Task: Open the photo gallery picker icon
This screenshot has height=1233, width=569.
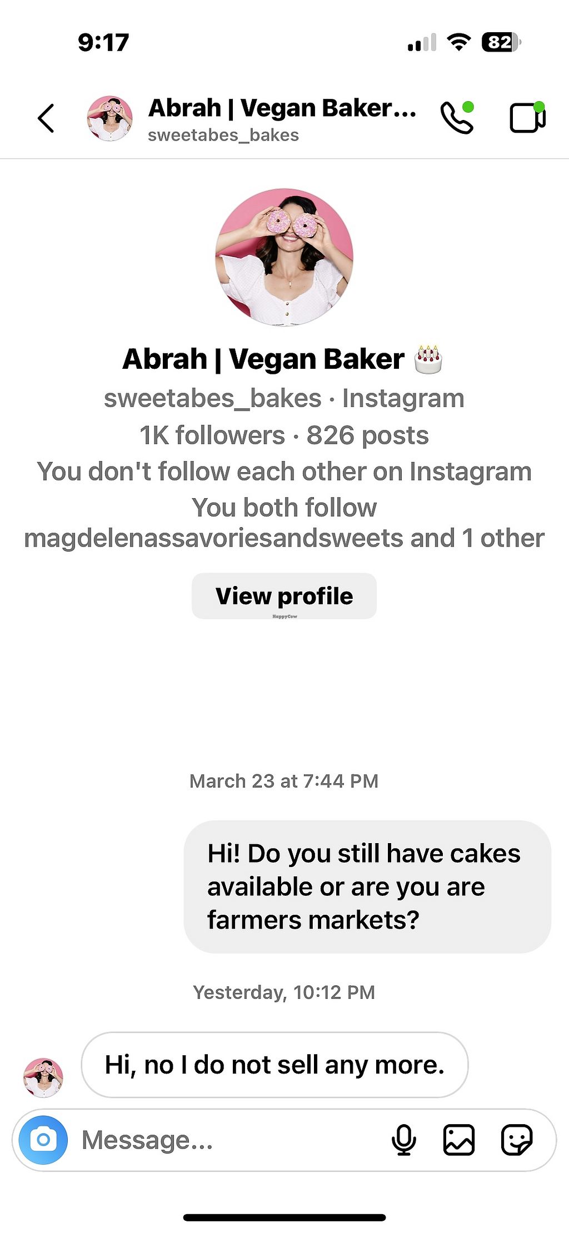Action: (458, 1140)
